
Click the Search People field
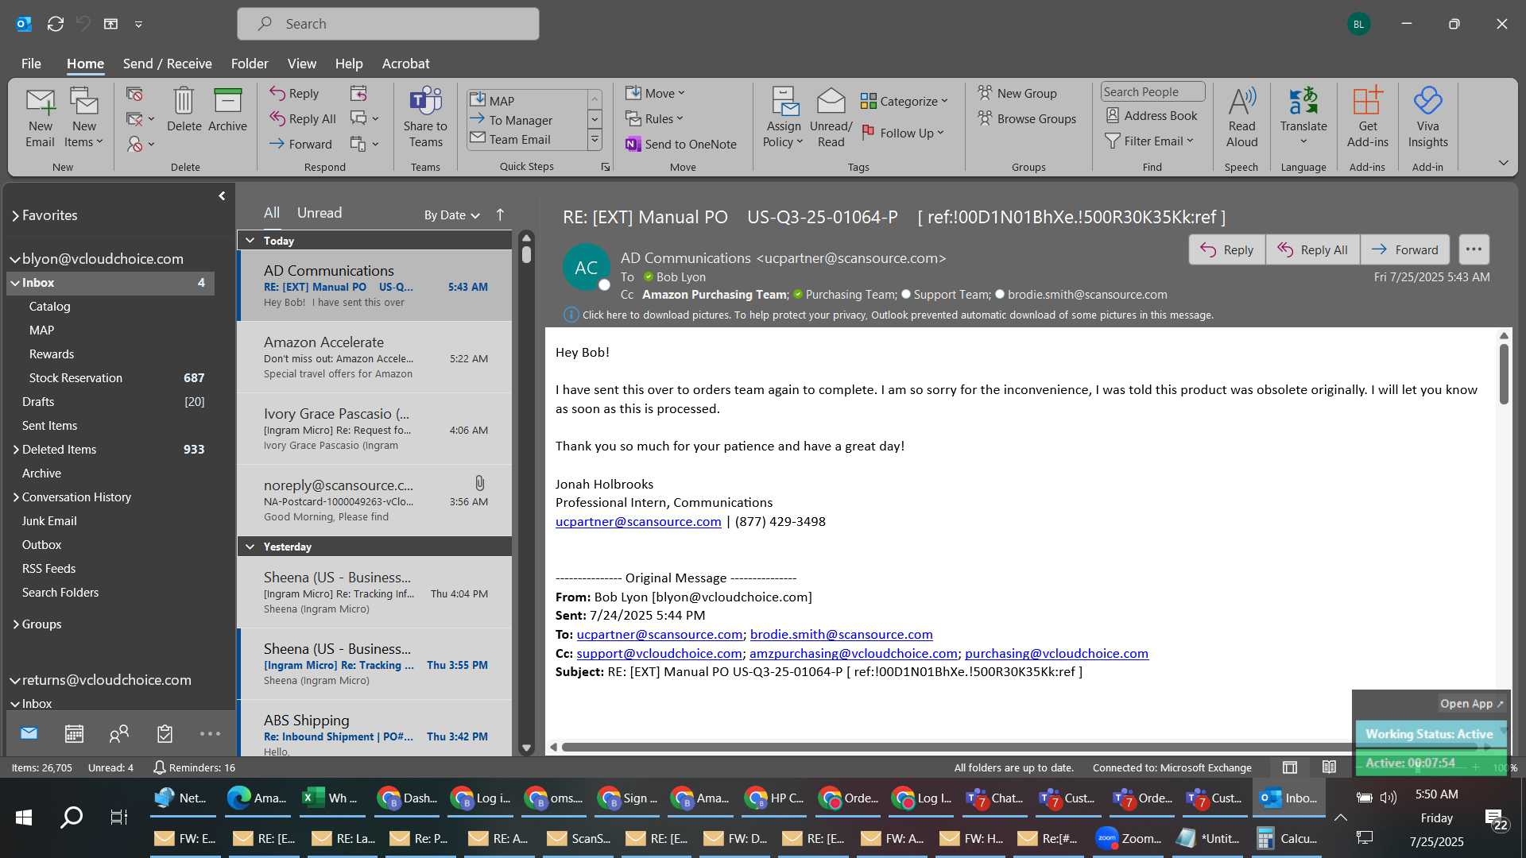point(1152,92)
